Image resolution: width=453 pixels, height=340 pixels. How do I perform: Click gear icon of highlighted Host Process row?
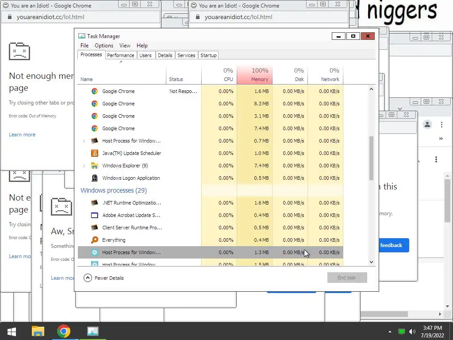tap(95, 252)
